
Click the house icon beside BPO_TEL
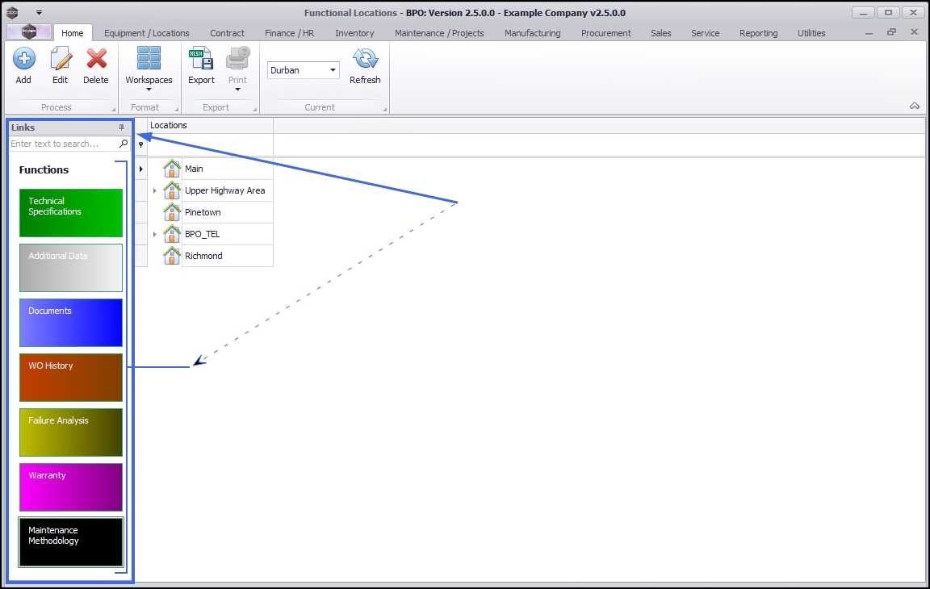click(172, 234)
